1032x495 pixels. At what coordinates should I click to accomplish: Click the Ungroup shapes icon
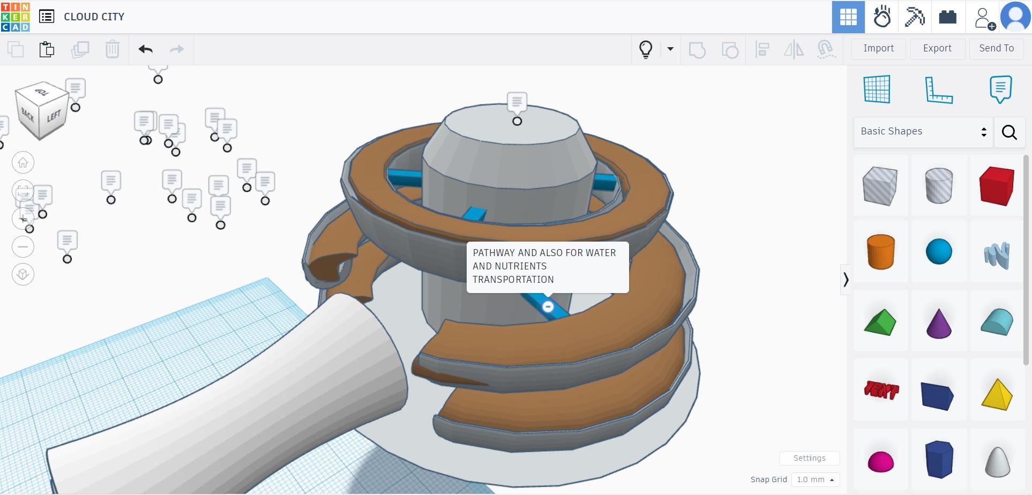point(730,50)
